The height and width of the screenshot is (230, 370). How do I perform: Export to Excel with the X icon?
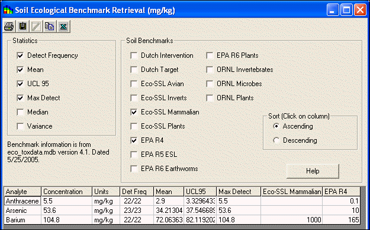[x=63, y=26]
